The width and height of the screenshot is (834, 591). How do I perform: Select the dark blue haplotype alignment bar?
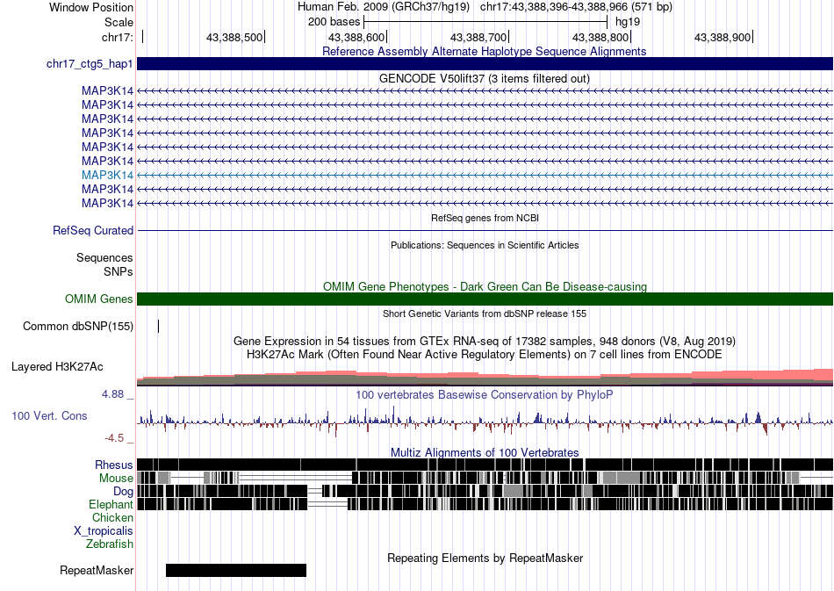(x=485, y=63)
